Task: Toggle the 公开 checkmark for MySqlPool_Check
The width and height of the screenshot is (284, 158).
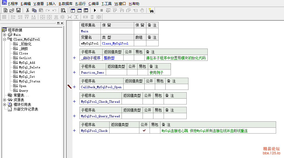Action: click(144, 131)
